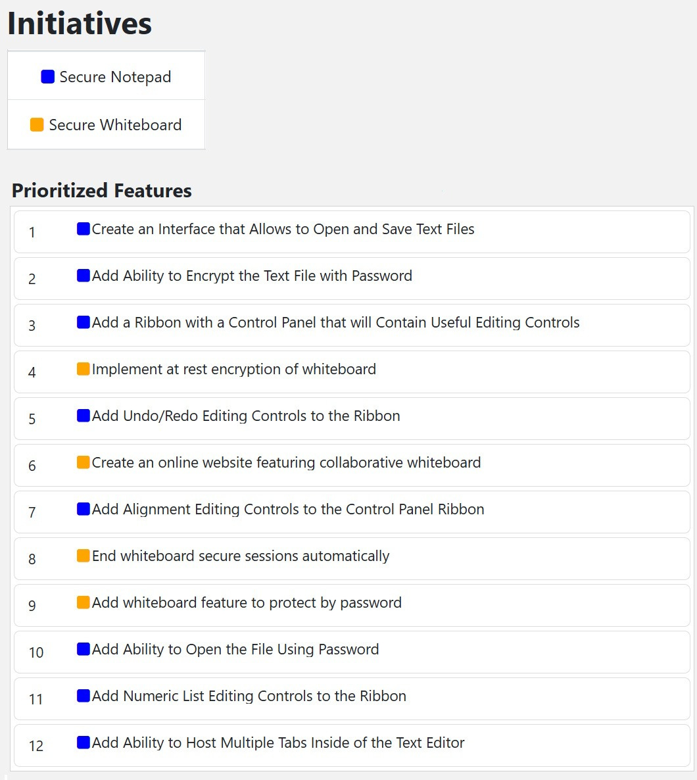The height and width of the screenshot is (780, 697).
Task: Click orange marker on at rest encryption feature
Action: click(83, 368)
